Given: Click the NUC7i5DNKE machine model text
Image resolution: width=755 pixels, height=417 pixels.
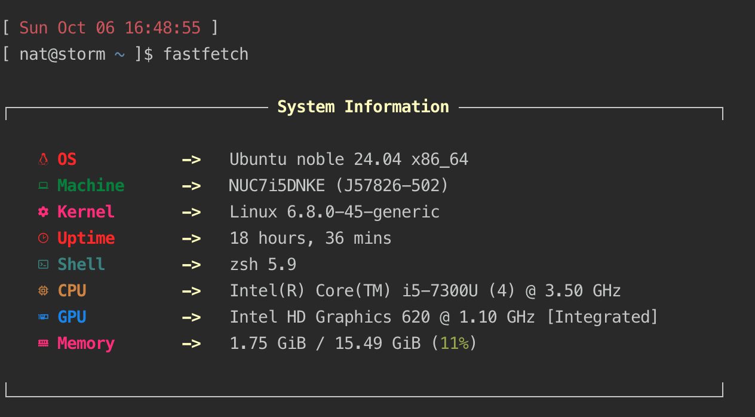Looking at the screenshot, I should tap(277, 186).
